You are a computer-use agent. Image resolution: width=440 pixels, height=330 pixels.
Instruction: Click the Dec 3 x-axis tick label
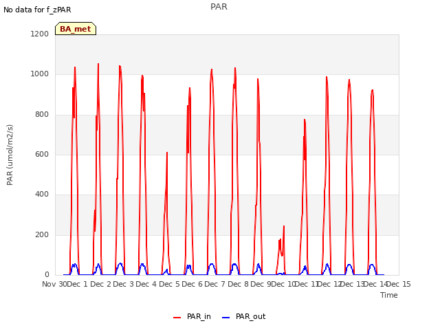(124, 284)
